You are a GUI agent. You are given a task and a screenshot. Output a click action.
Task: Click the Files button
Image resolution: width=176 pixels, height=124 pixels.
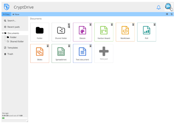(x=6, y=14)
